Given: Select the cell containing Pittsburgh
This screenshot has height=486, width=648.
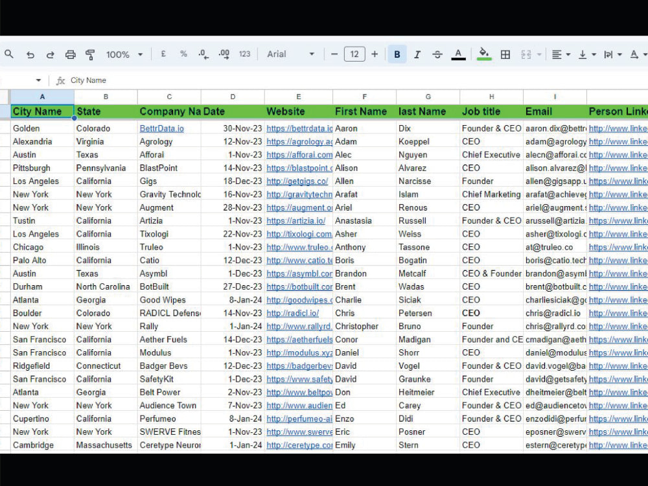Looking at the screenshot, I should tap(42, 168).
